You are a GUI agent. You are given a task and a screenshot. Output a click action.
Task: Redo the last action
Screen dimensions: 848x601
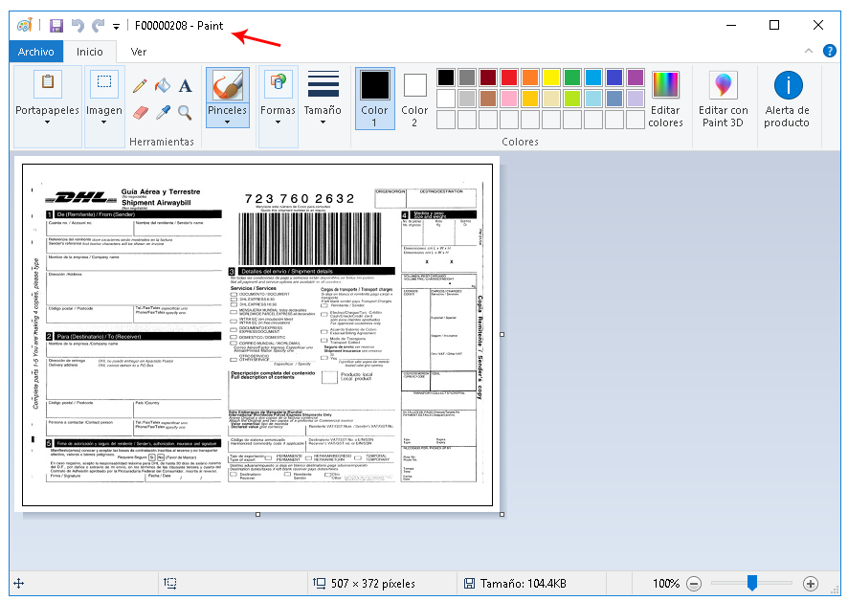(x=98, y=26)
